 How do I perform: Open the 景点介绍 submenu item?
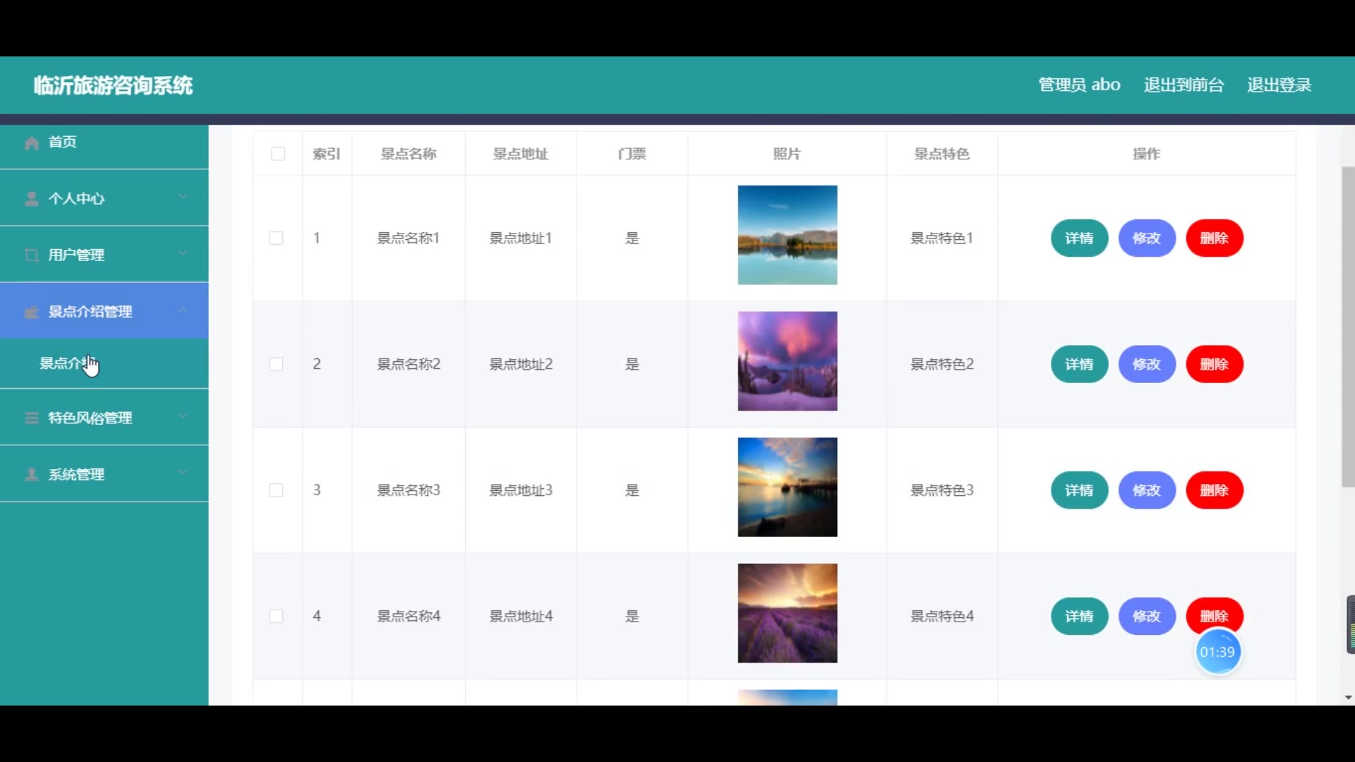104,363
